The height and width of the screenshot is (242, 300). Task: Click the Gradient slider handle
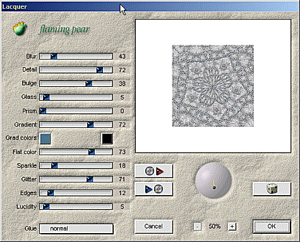90,125
